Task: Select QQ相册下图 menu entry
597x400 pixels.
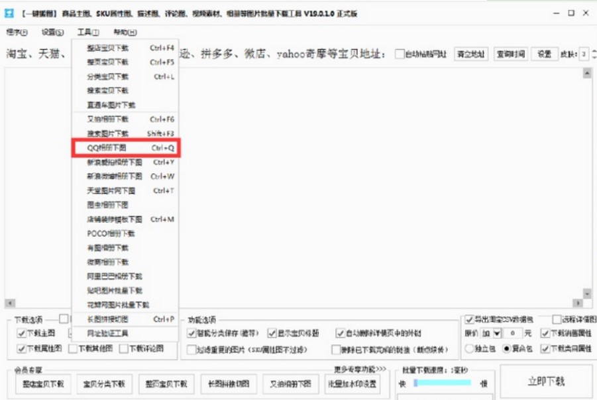Action: (125, 147)
